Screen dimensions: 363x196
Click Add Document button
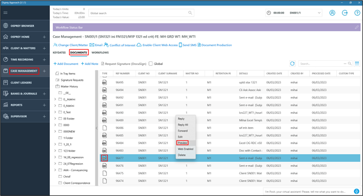[66, 64]
